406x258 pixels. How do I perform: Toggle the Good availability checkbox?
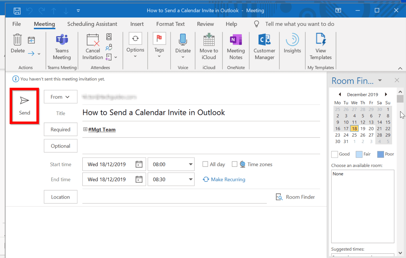pyautogui.click(x=334, y=154)
